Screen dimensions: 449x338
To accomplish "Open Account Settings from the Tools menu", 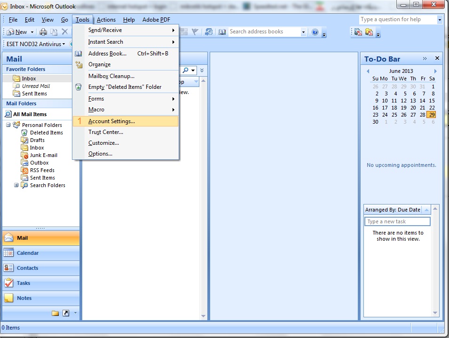I will click(111, 121).
